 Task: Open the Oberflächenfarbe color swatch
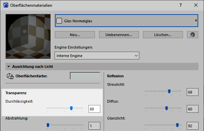[x=85, y=76]
